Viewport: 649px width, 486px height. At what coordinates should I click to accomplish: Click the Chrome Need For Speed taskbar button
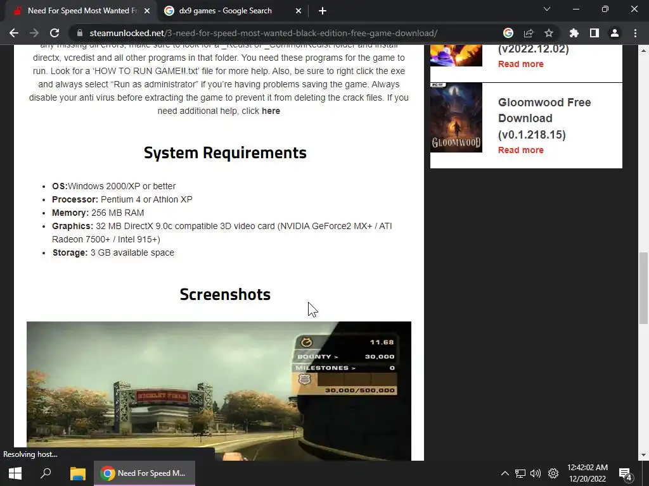click(145, 473)
